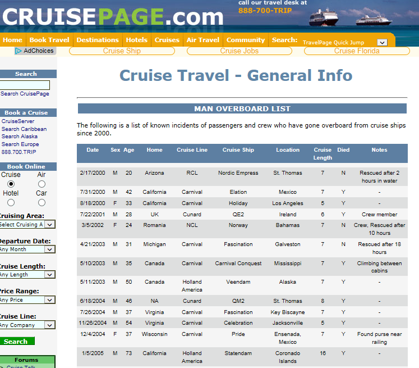Click into the sidebar search input field

click(x=25, y=85)
